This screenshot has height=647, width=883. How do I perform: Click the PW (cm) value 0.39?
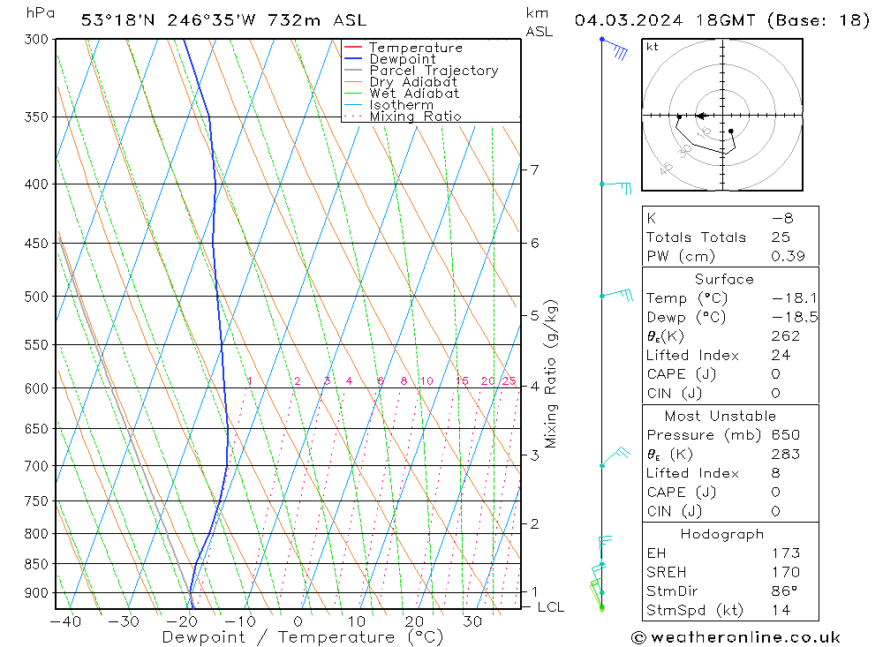point(788,256)
